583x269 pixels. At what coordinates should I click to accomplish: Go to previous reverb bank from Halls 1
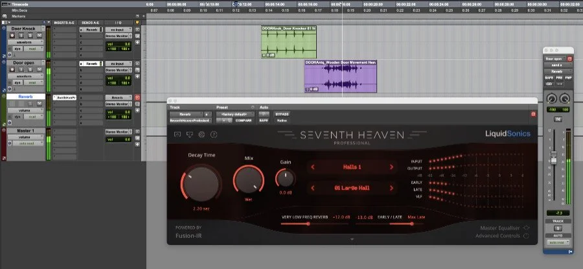coord(313,167)
